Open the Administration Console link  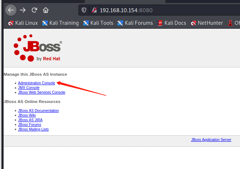[x=36, y=83]
